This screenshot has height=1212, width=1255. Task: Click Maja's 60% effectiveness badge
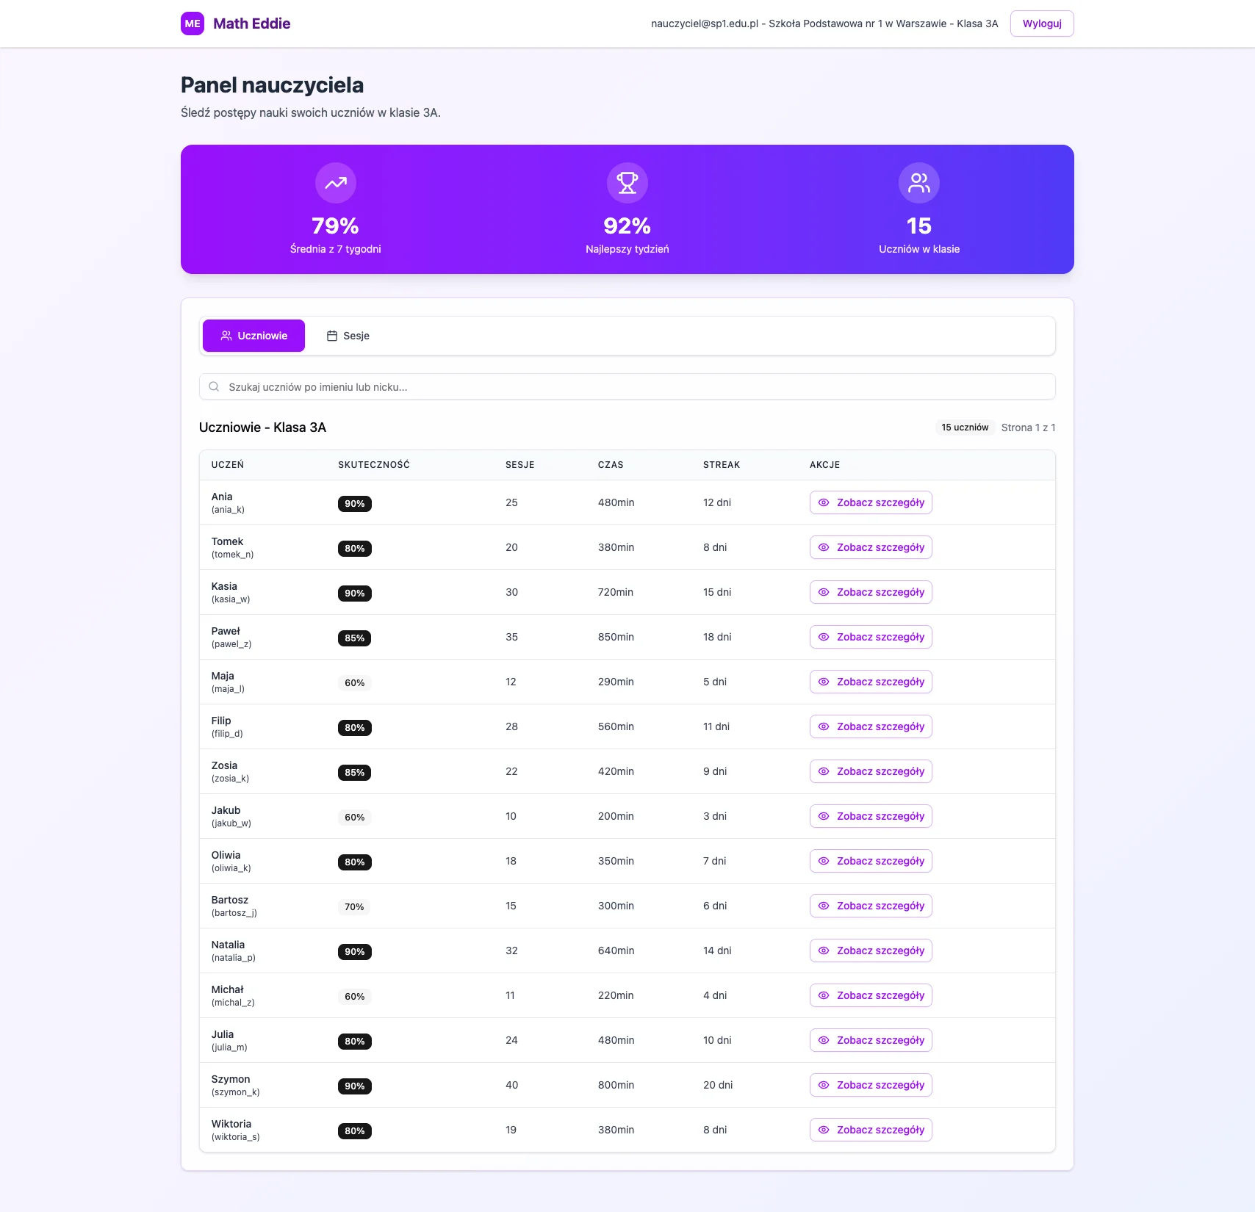[x=354, y=682]
